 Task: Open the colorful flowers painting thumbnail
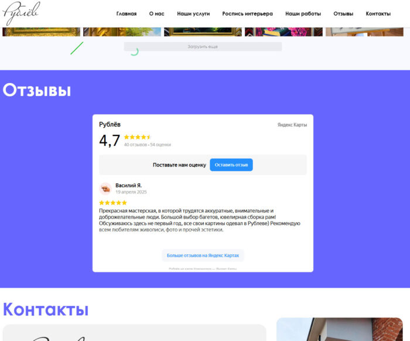(283, 32)
